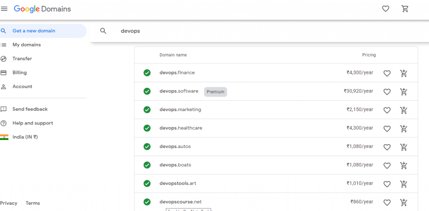Click the ₹1,010/year price
This screenshot has width=429, height=211.
click(360, 183)
